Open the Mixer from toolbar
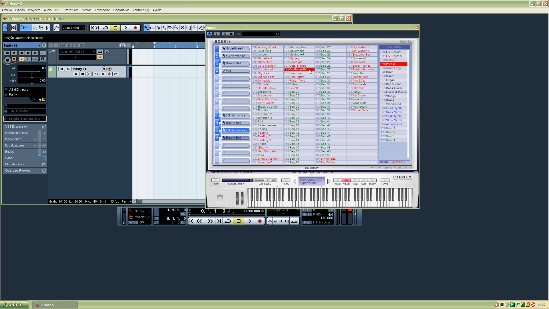This screenshot has height=309, width=549. click(47, 28)
